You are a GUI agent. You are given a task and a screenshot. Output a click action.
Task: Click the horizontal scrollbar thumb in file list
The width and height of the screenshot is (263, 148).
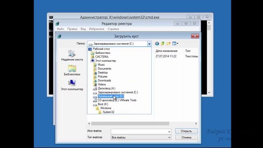[x=130, y=123]
